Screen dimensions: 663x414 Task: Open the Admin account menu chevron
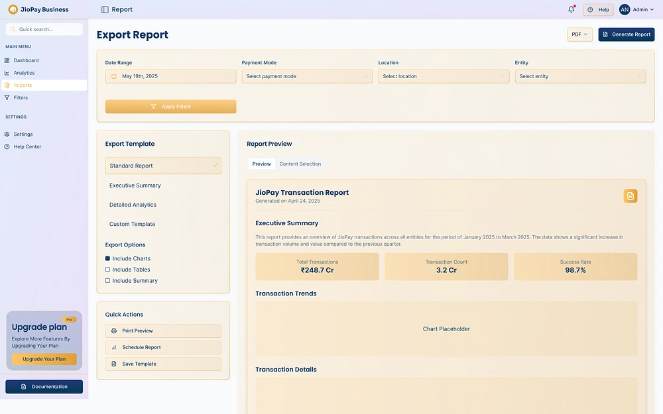[x=652, y=9]
